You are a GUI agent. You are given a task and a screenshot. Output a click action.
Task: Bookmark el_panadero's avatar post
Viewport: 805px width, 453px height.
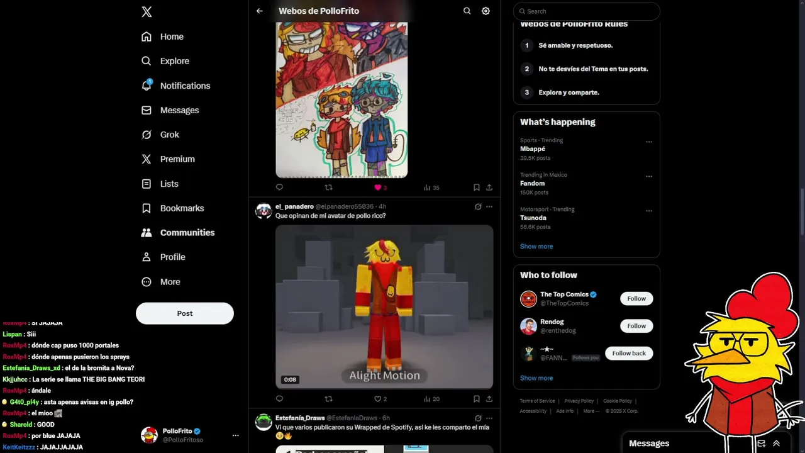(476, 399)
